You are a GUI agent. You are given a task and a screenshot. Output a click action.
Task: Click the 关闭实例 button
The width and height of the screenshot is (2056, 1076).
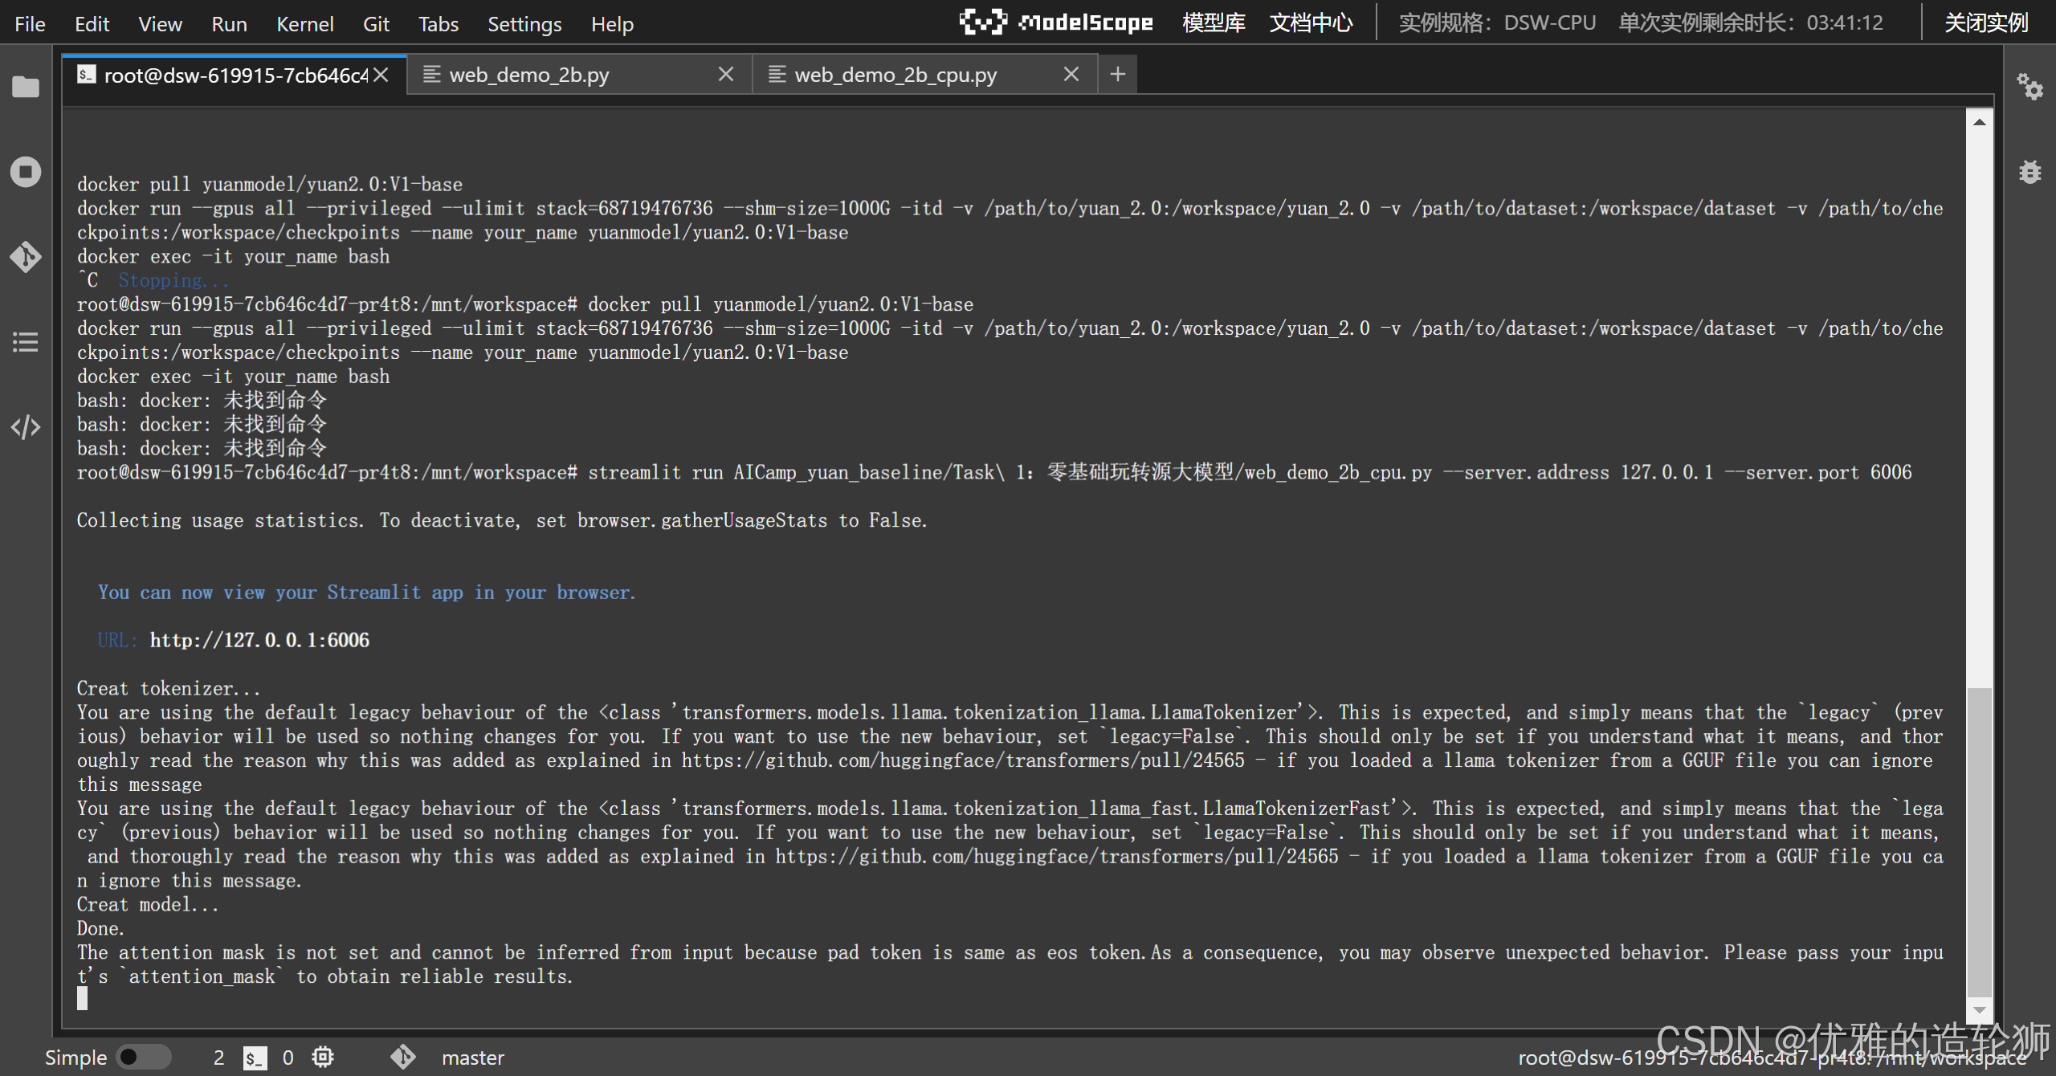[1985, 22]
